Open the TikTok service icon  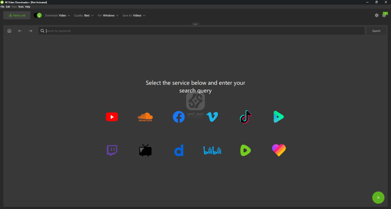pyautogui.click(x=245, y=117)
